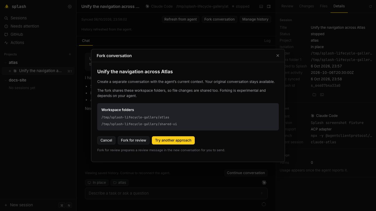Click the yellow Try another approach button
376x211 pixels.
click(x=173, y=140)
